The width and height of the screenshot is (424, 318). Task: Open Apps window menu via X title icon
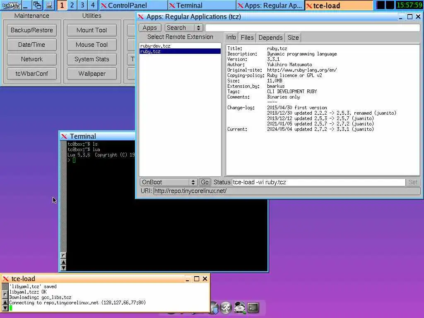click(141, 17)
